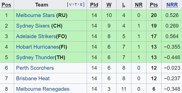This screenshot has width=182, height=93.
Task: Open the Melbourne Stars team link
Action: (x=35, y=15)
